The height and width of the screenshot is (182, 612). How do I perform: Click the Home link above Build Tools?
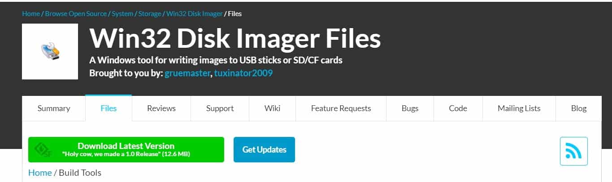click(x=40, y=173)
